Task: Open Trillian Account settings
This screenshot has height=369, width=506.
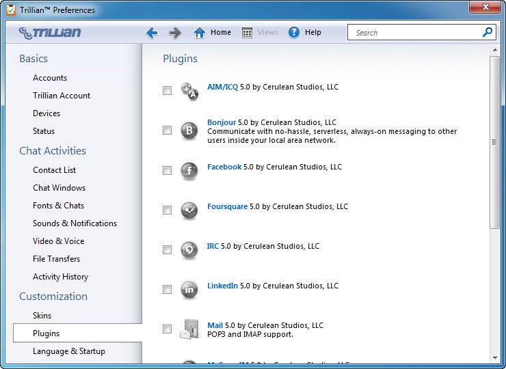Action: click(x=62, y=96)
